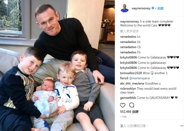The height and width of the screenshot is (131, 184).
Task: Open ricbrooklyn commenter profile
Action: [x=128, y=89]
